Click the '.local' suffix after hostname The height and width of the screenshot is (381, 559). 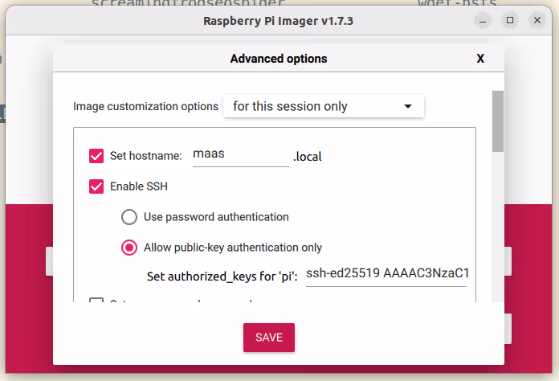click(308, 157)
